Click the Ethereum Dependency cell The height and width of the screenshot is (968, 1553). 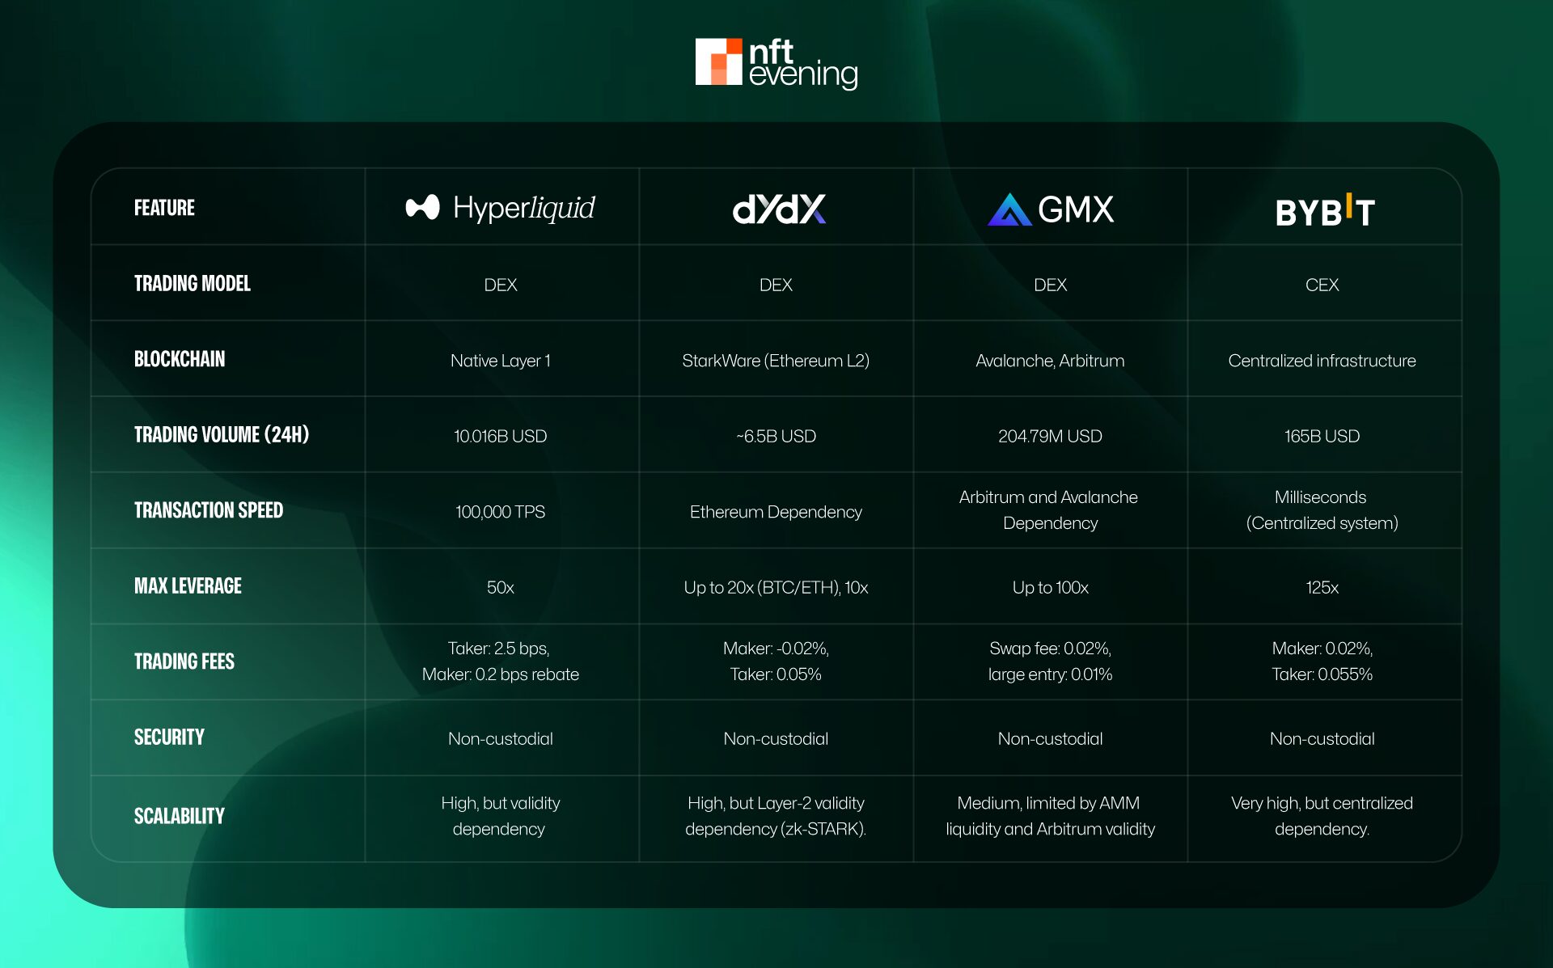[776, 512]
